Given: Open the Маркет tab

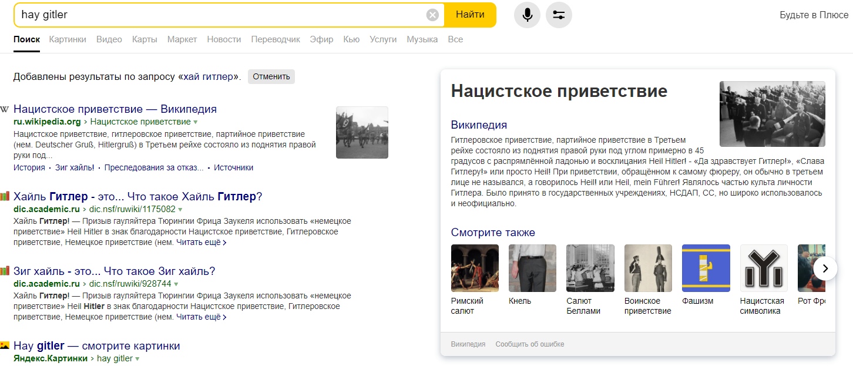Looking at the screenshot, I should coord(182,39).
